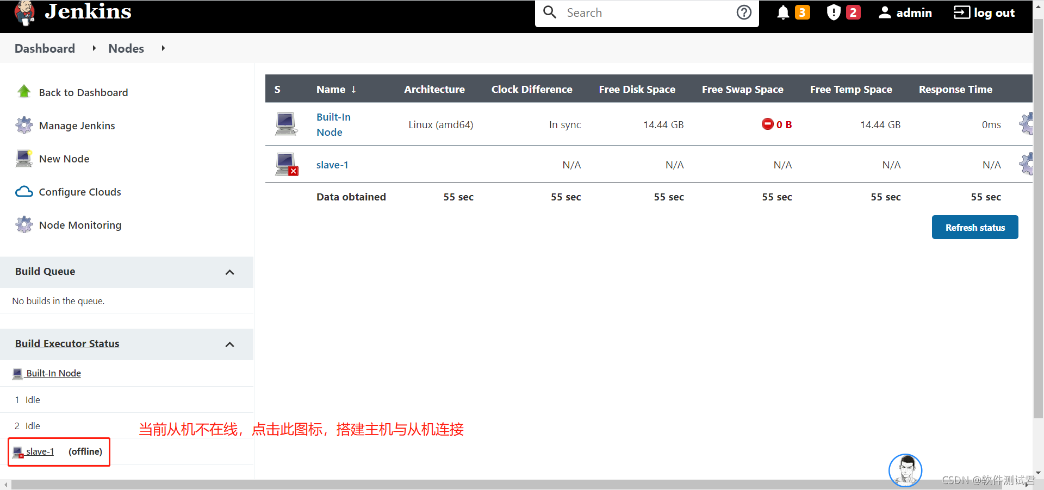Click the orange notification count badge 3
This screenshot has width=1044, height=490.
tap(802, 12)
